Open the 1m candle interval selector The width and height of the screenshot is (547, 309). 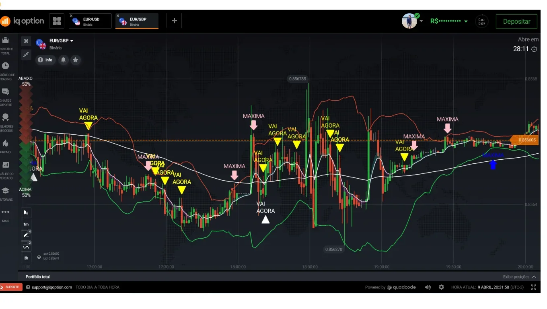point(26,224)
